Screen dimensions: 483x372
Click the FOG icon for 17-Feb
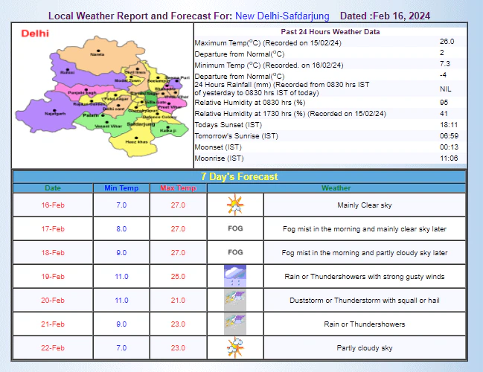point(235,228)
